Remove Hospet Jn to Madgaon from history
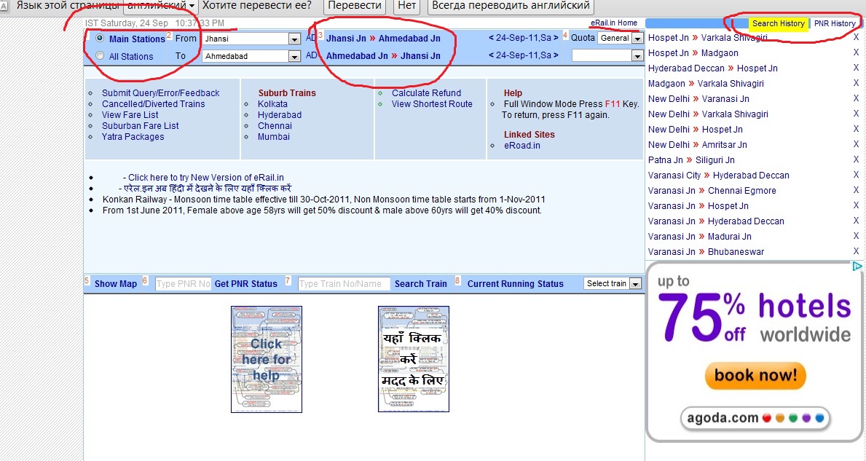 point(856,53)
